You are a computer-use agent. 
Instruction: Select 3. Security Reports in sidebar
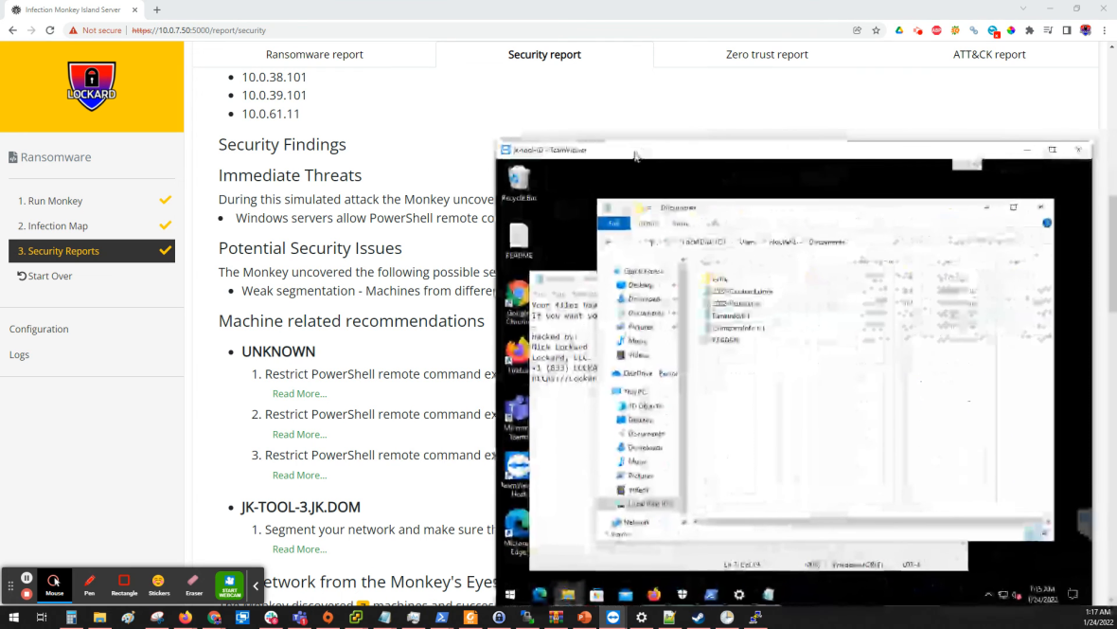pos(91,251)
